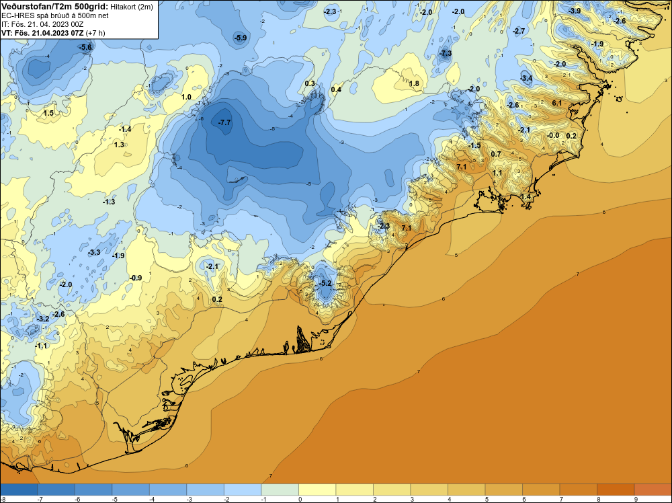
Task: Click the valid time 'VT: Fös. 21.04.2023 07Z'
Action: (x=42, y=33)
